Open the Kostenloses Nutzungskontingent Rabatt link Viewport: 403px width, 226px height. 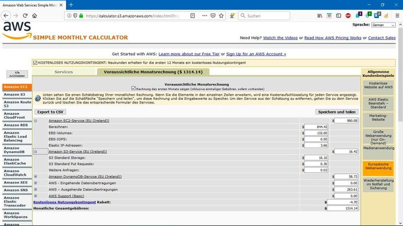point(64,202)
